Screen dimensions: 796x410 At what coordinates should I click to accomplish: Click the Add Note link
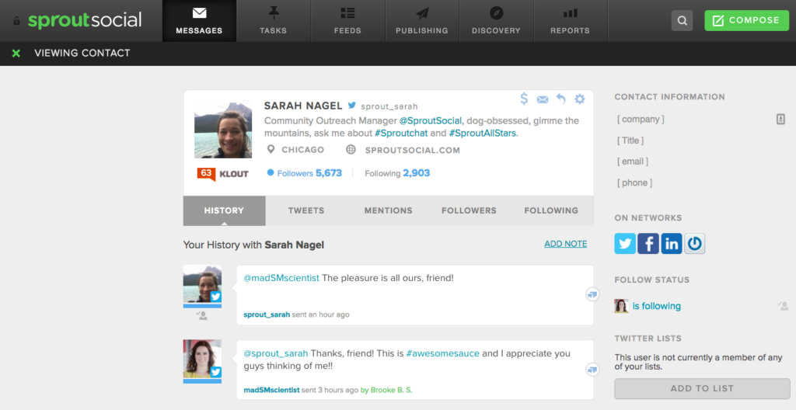[566, 244]
